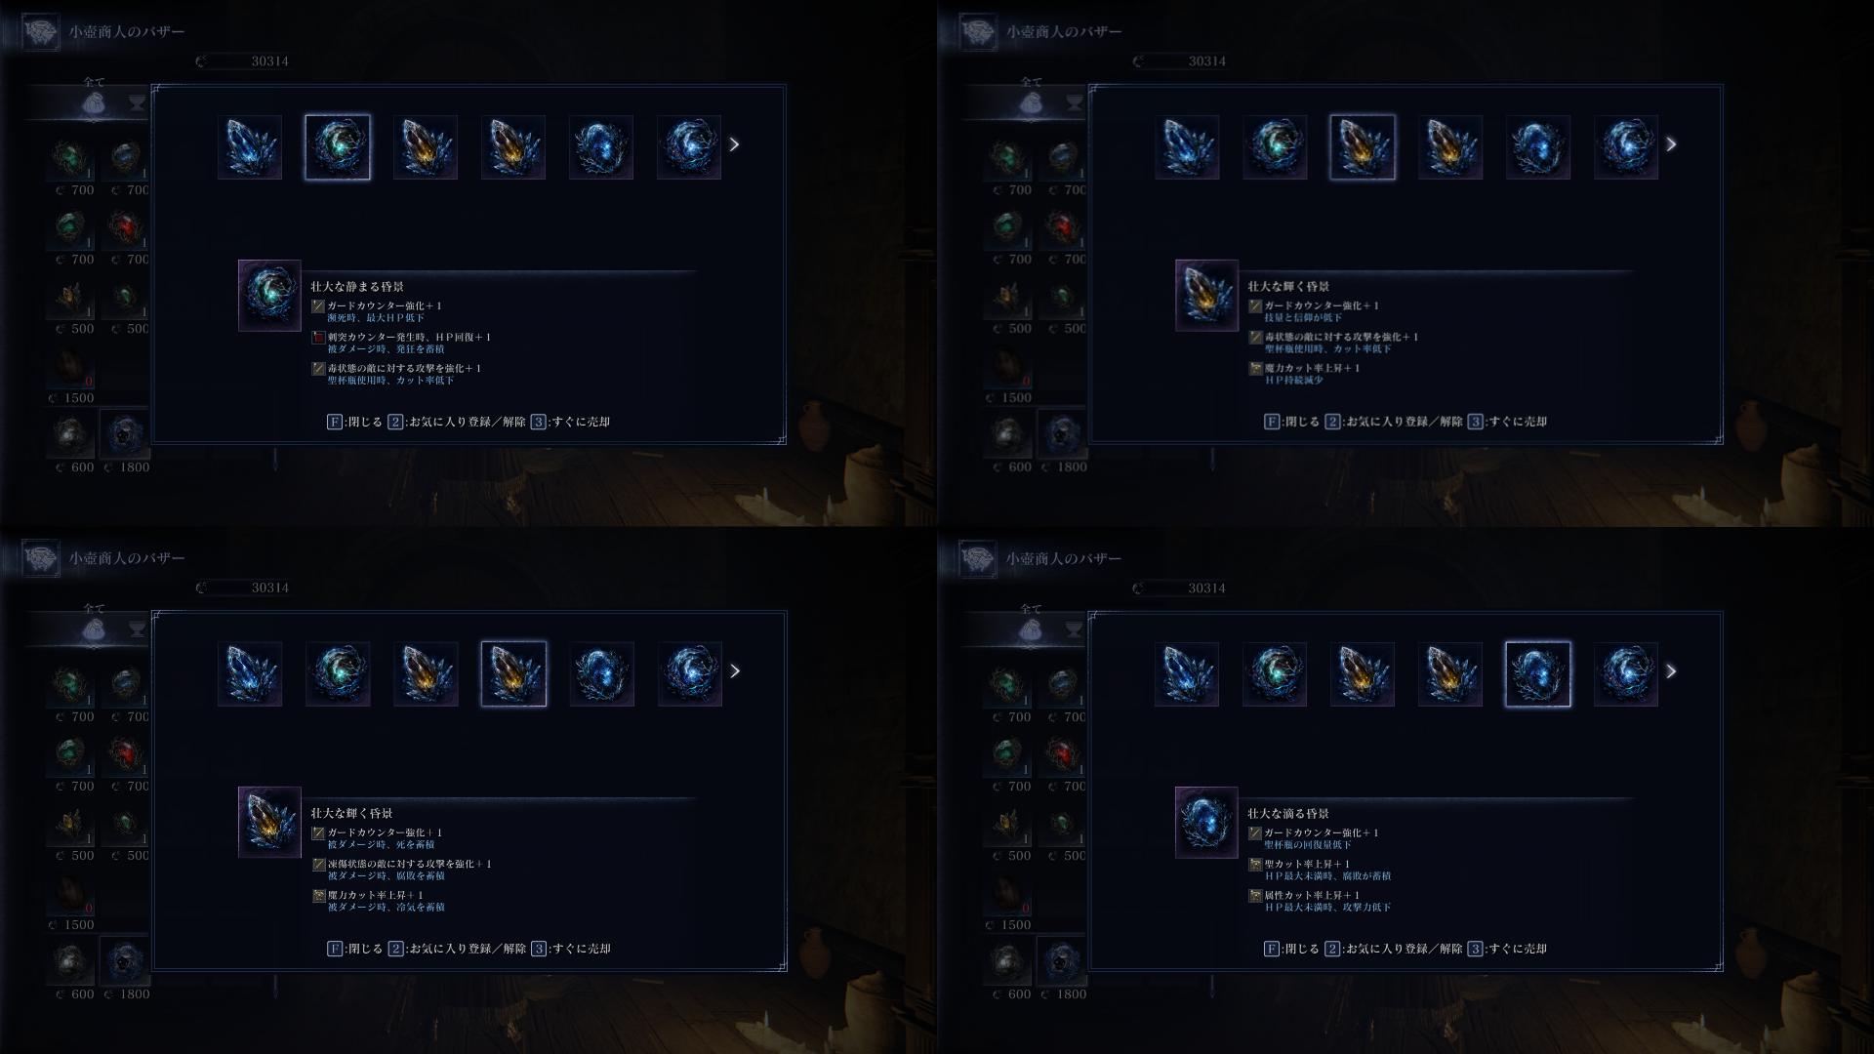Click the 壮大な静まる昏景 relic name
This screenshot has width=1874, height=1054.
click(357, 287)
